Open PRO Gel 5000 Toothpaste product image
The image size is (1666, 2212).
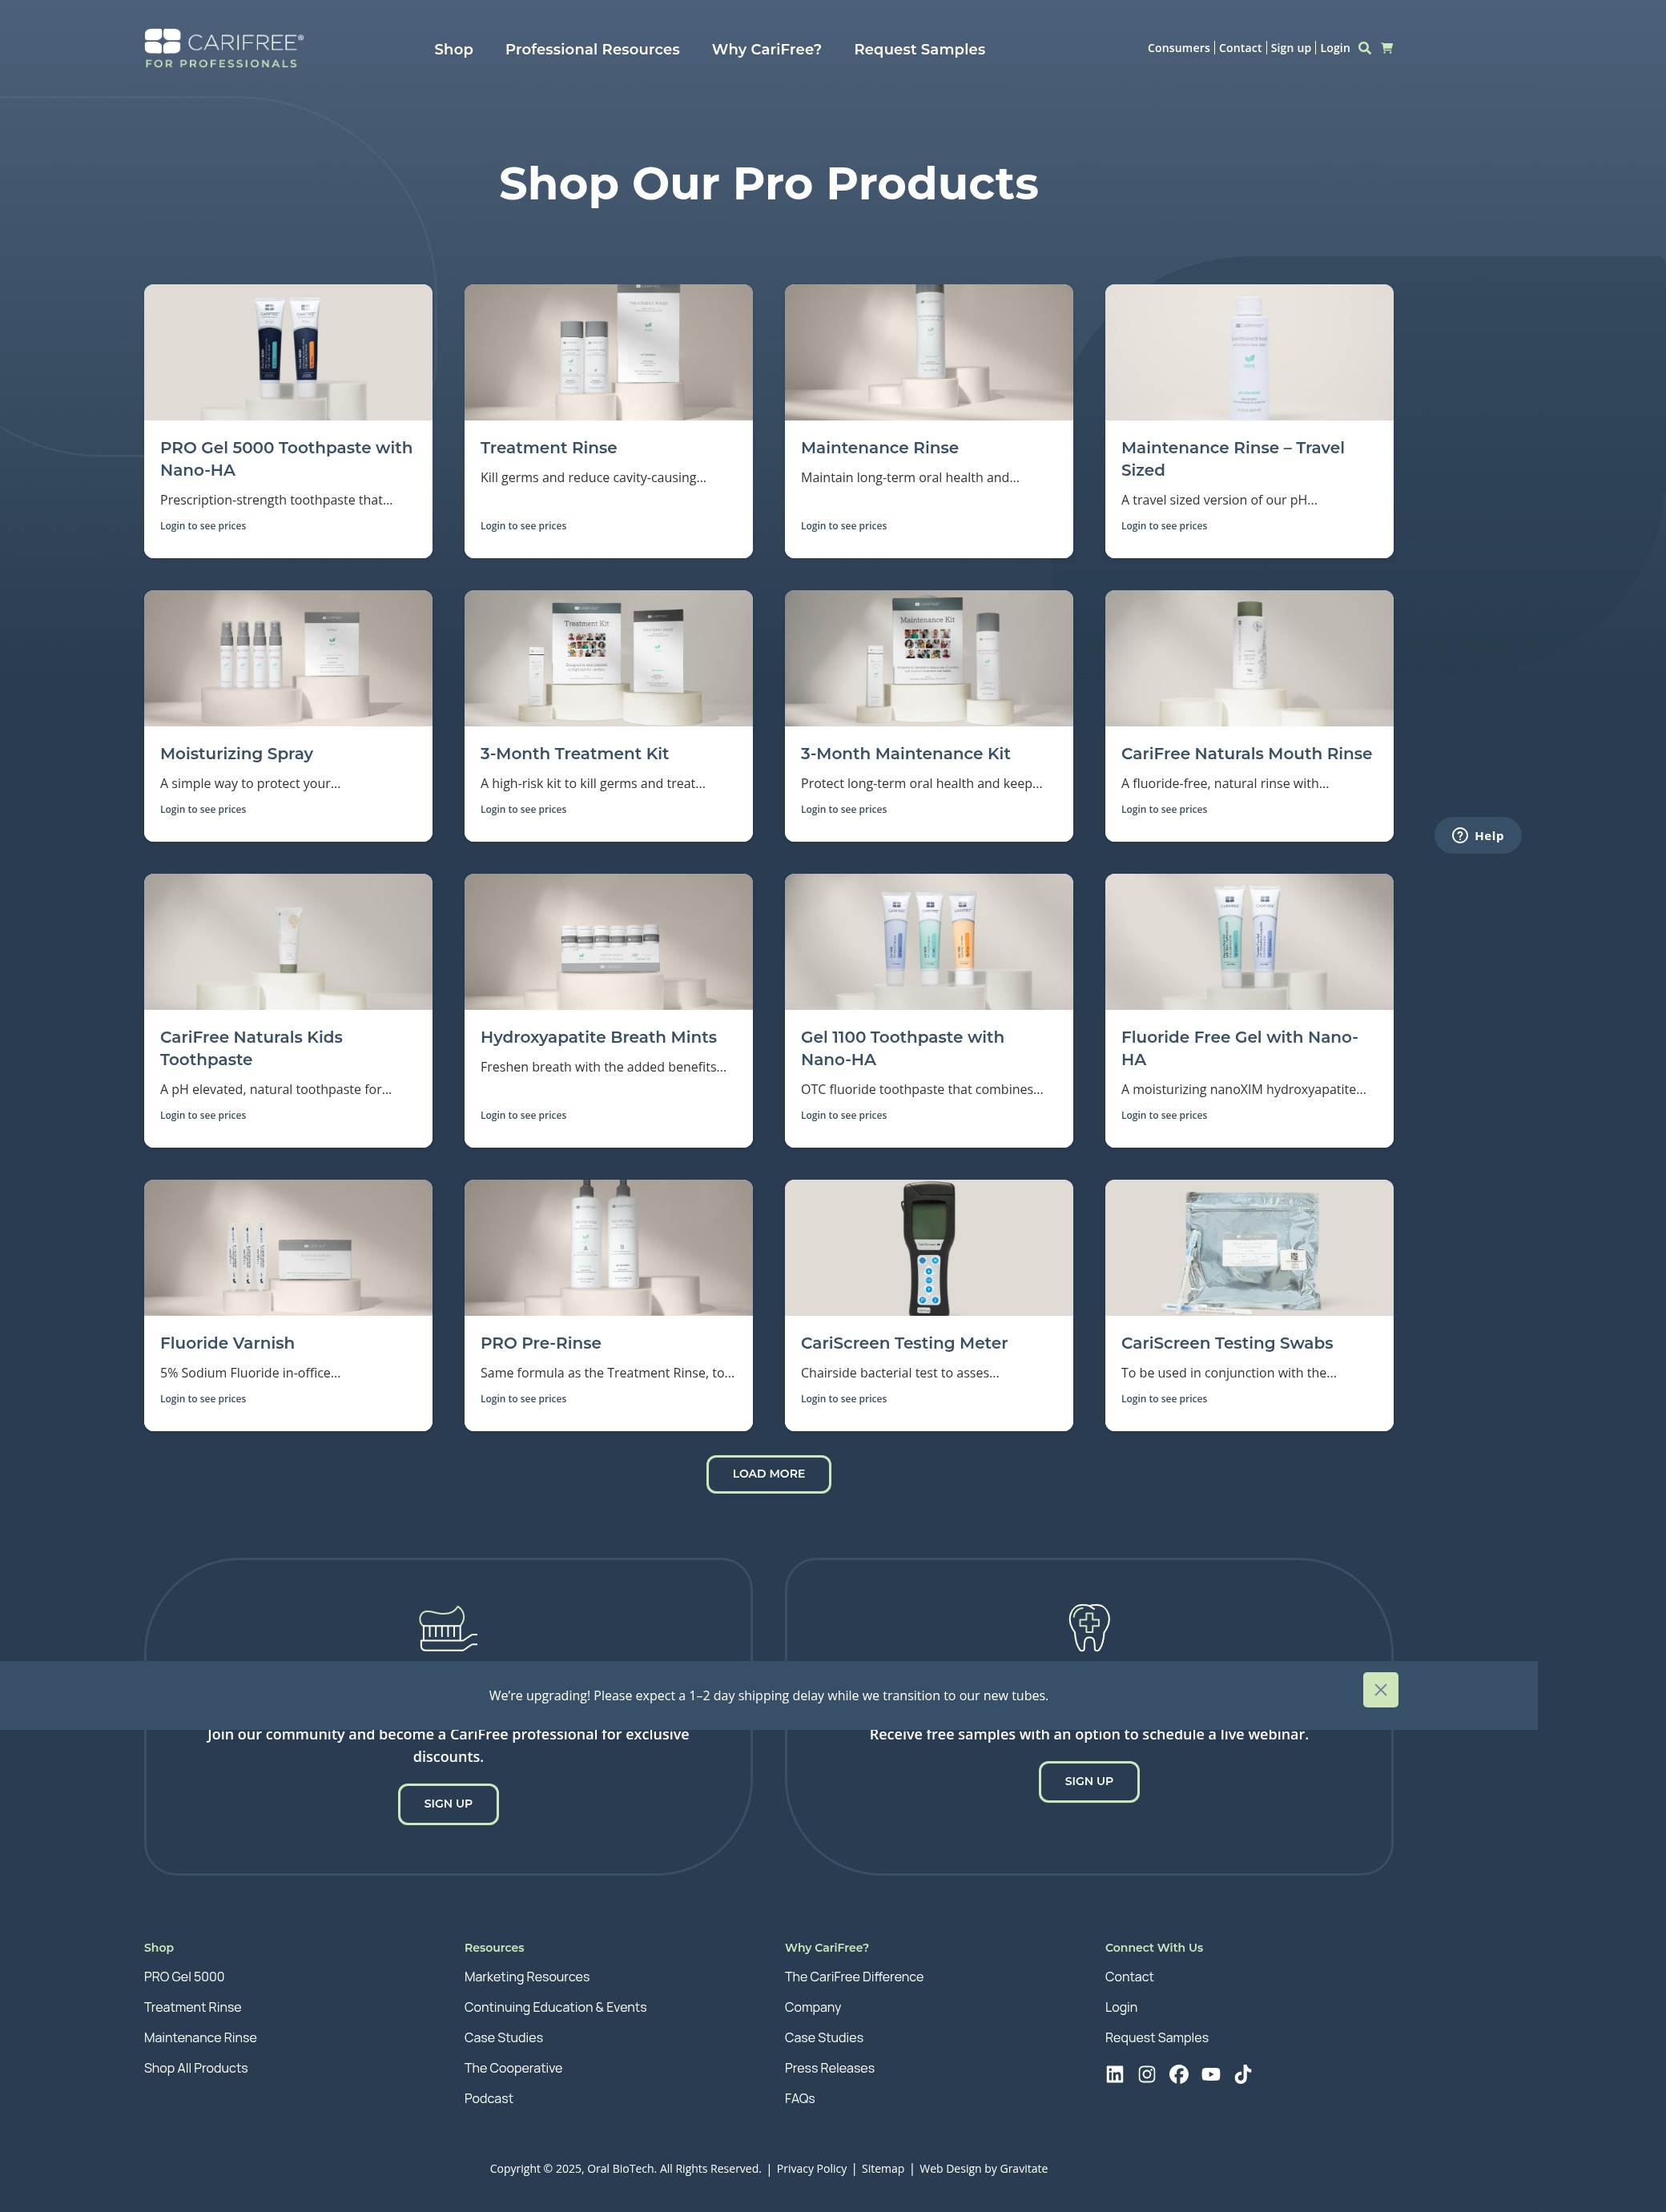pyautogui.click(x=288, y=352)
